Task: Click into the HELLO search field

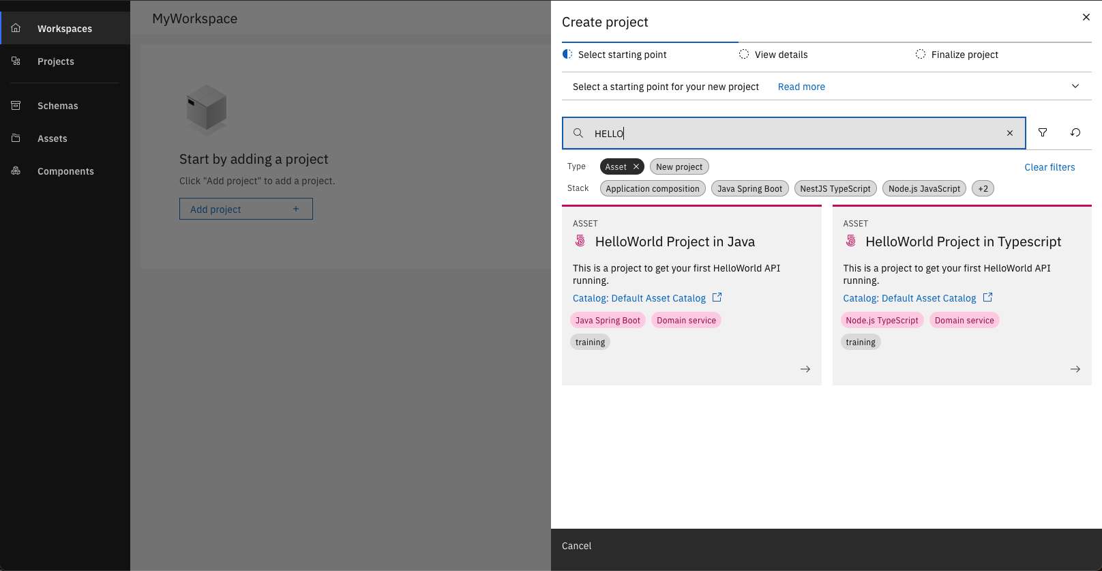Action: [794, 133]
